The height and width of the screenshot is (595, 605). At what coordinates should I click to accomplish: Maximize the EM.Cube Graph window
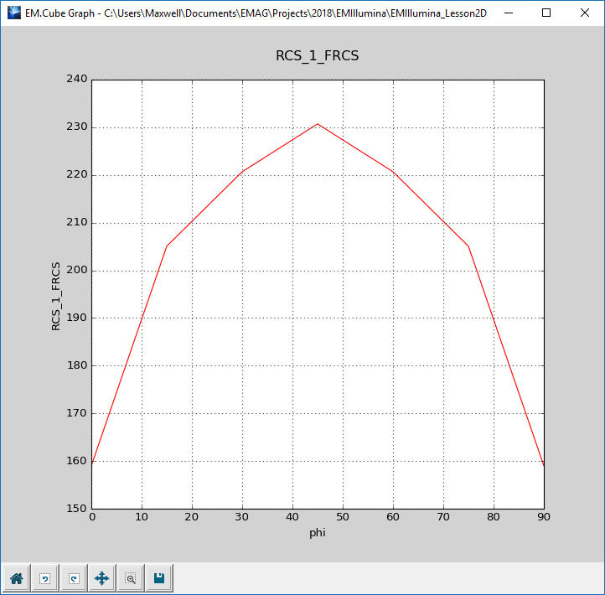(546, 13)
